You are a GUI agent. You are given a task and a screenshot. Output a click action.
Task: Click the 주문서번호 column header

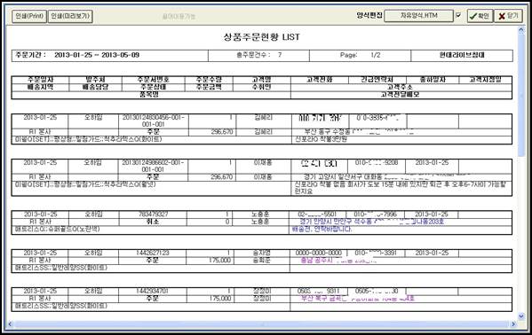pos(153,80)
